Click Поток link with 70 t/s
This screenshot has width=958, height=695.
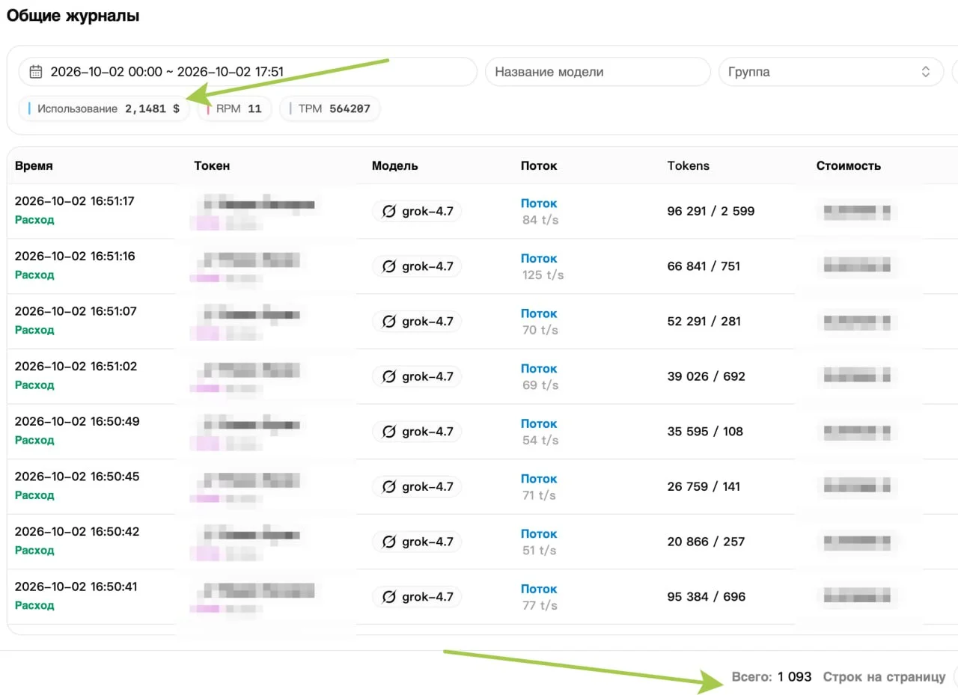click(x=539, y=313)
